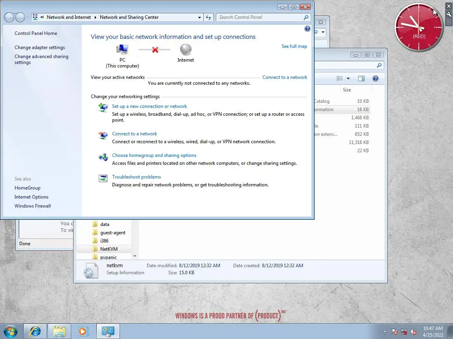
Task: Open Windows Explorer from the taskbar
Action: coord(59,331)
